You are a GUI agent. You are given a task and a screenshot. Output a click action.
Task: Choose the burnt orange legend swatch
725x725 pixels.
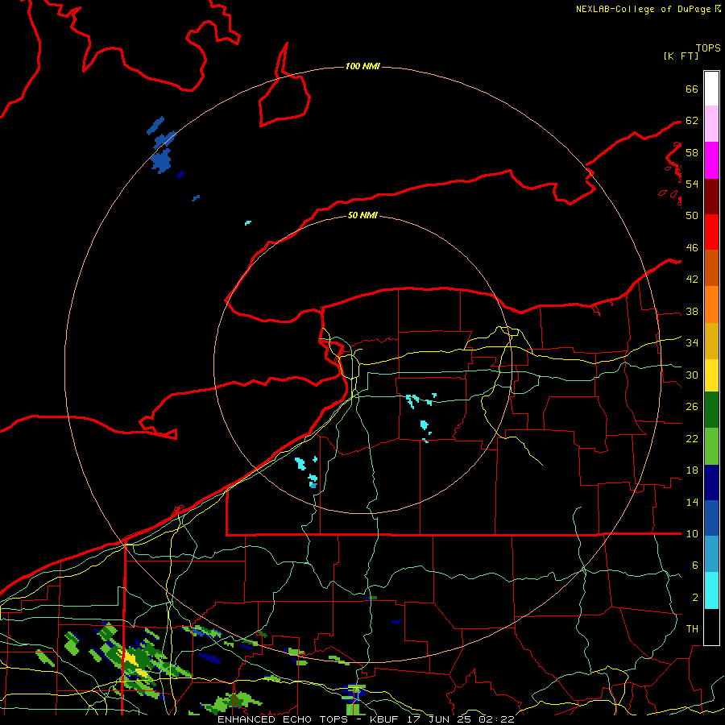coord(711,267)
